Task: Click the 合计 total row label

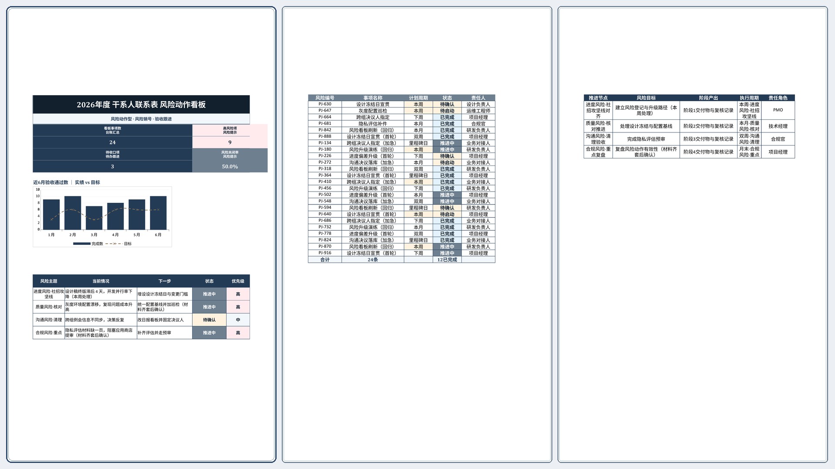Action: 325,260
